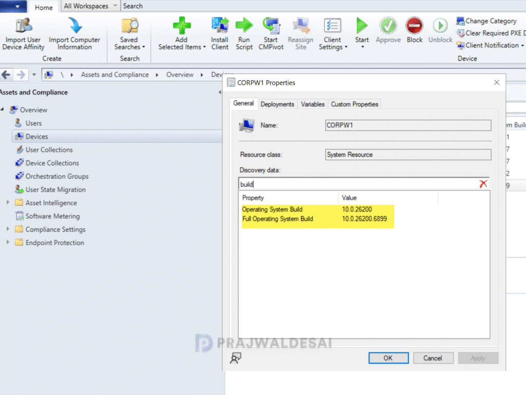The width and height of the screenshot is (526, 395).
Task: Select Users node in tree
Action: 33,123
